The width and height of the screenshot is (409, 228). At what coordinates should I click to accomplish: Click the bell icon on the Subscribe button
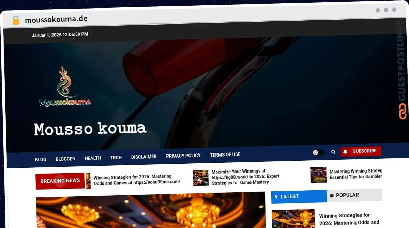[345, 151]
